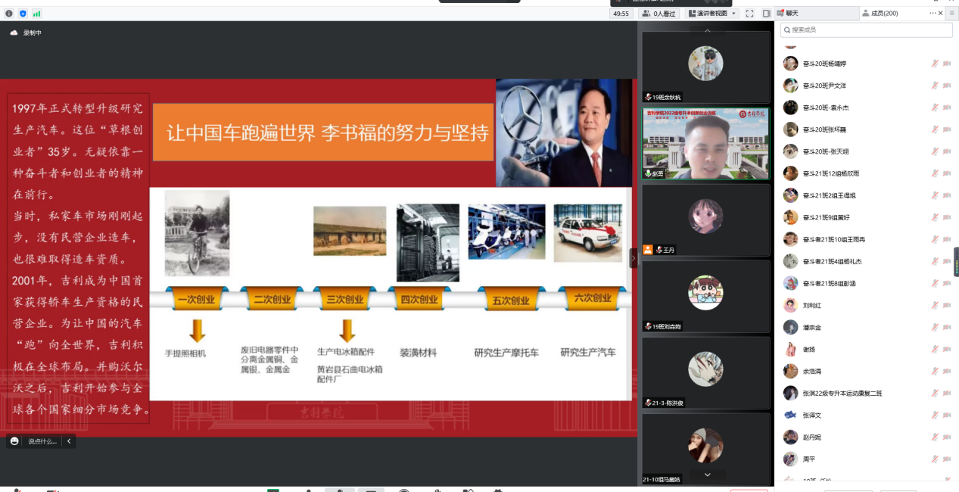Image resolution: width=959 pixels, height=492 pixels.
Task: Open avatar of member 奋斗20班杨靖婷
Action: coord(790,64)
